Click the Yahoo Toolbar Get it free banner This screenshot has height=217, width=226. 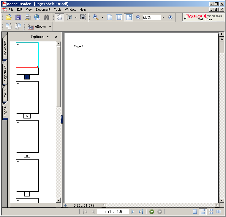pyautogui.click(x=203, y=17)
